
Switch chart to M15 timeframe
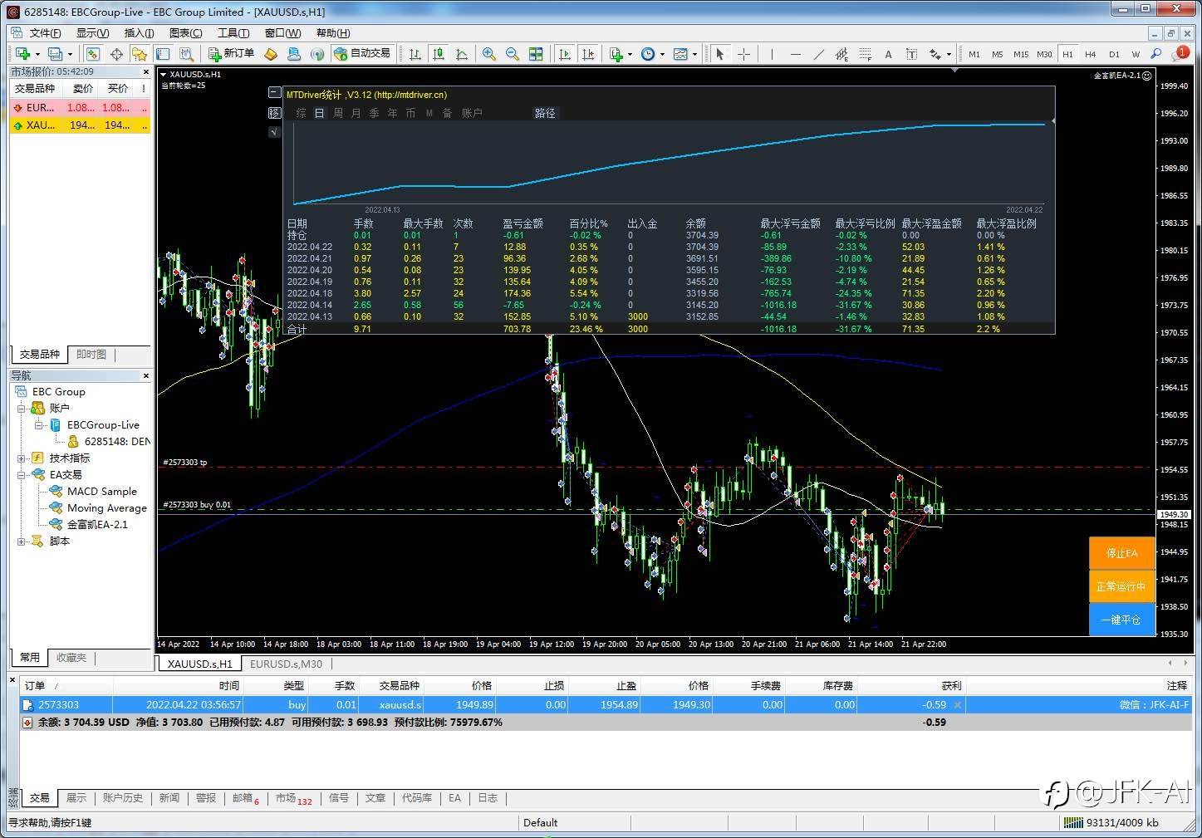[1021, 54]
